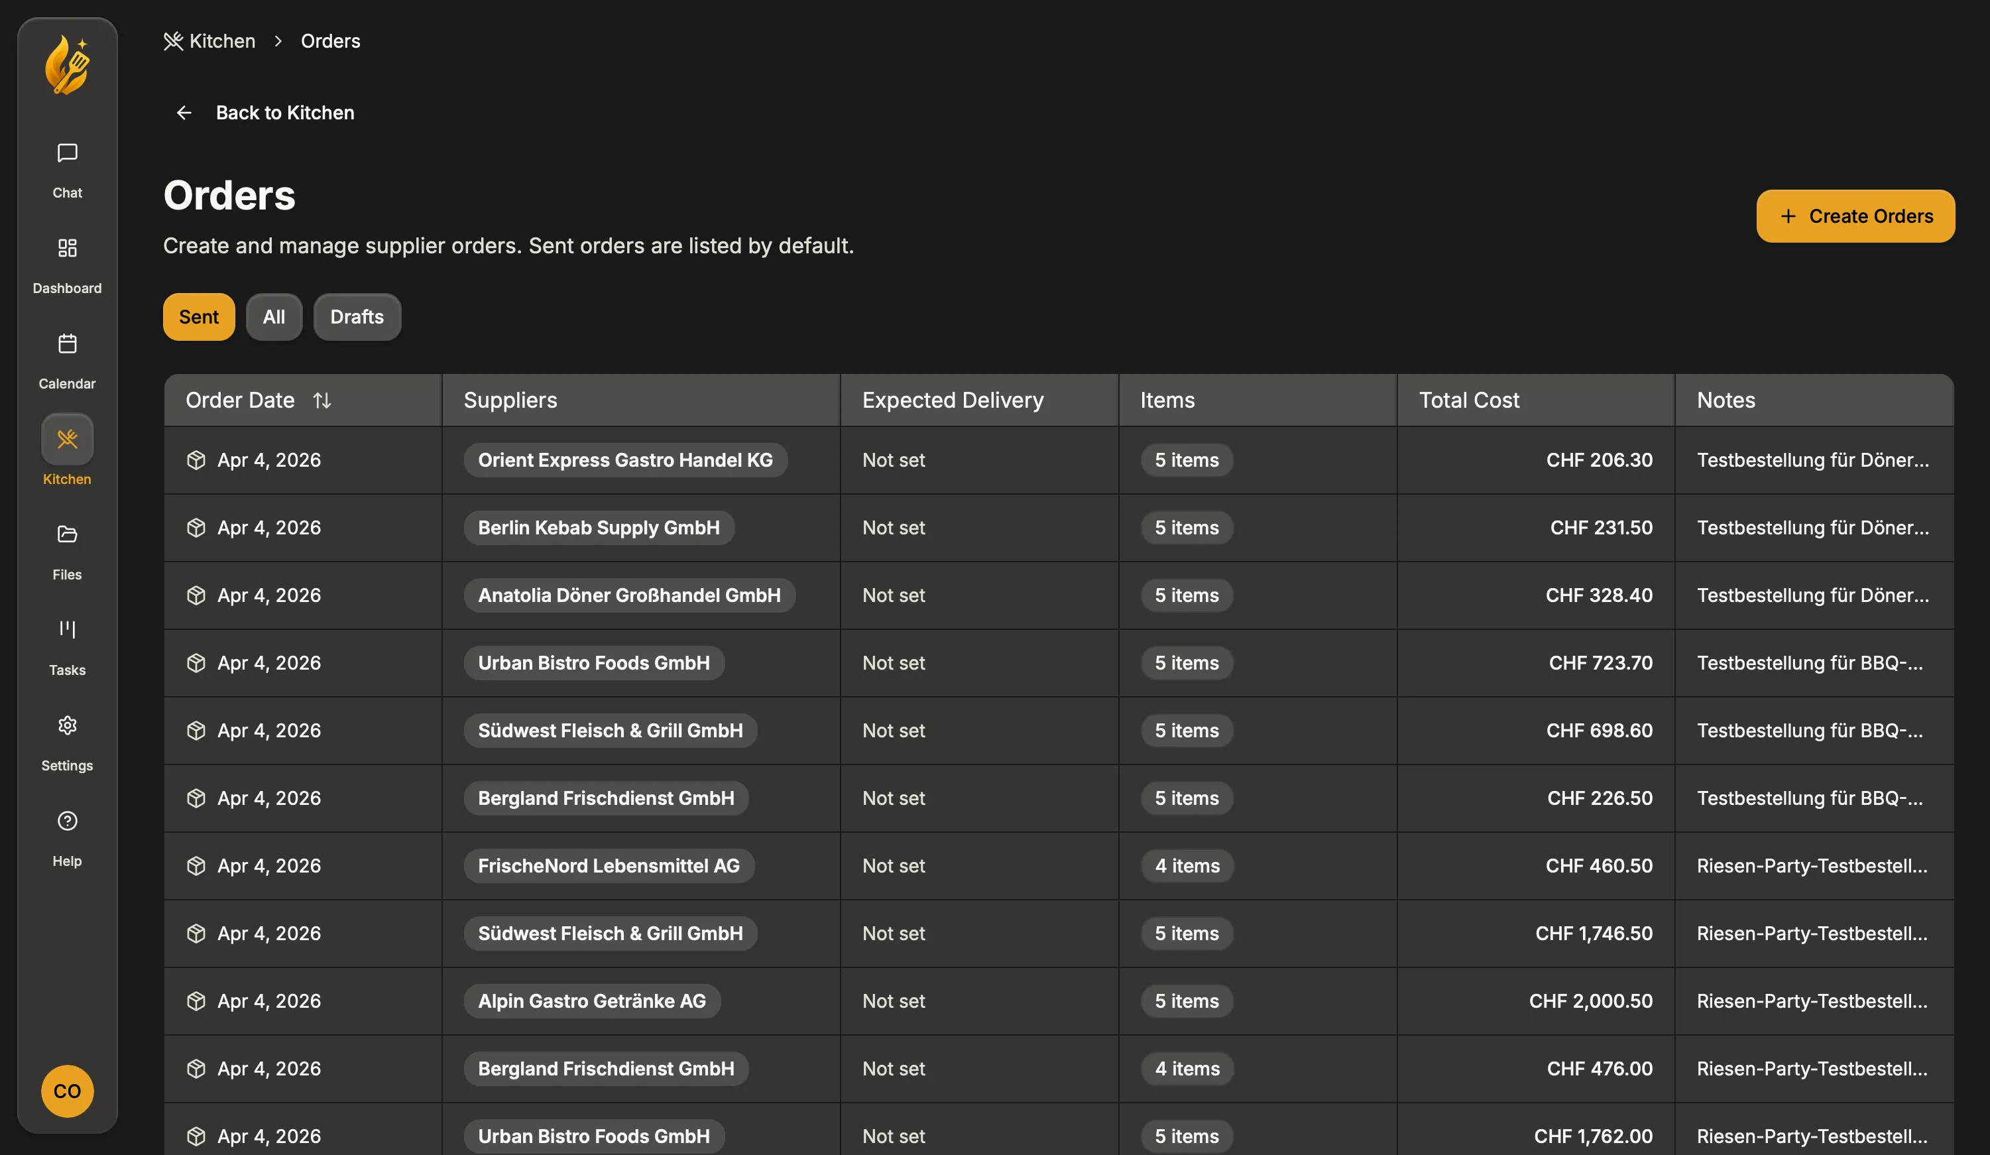The image size is (1990, 1155).
Task: Open Berlin Kebab Supply GmbH supplier tag
Action: [x=599, y=528]
